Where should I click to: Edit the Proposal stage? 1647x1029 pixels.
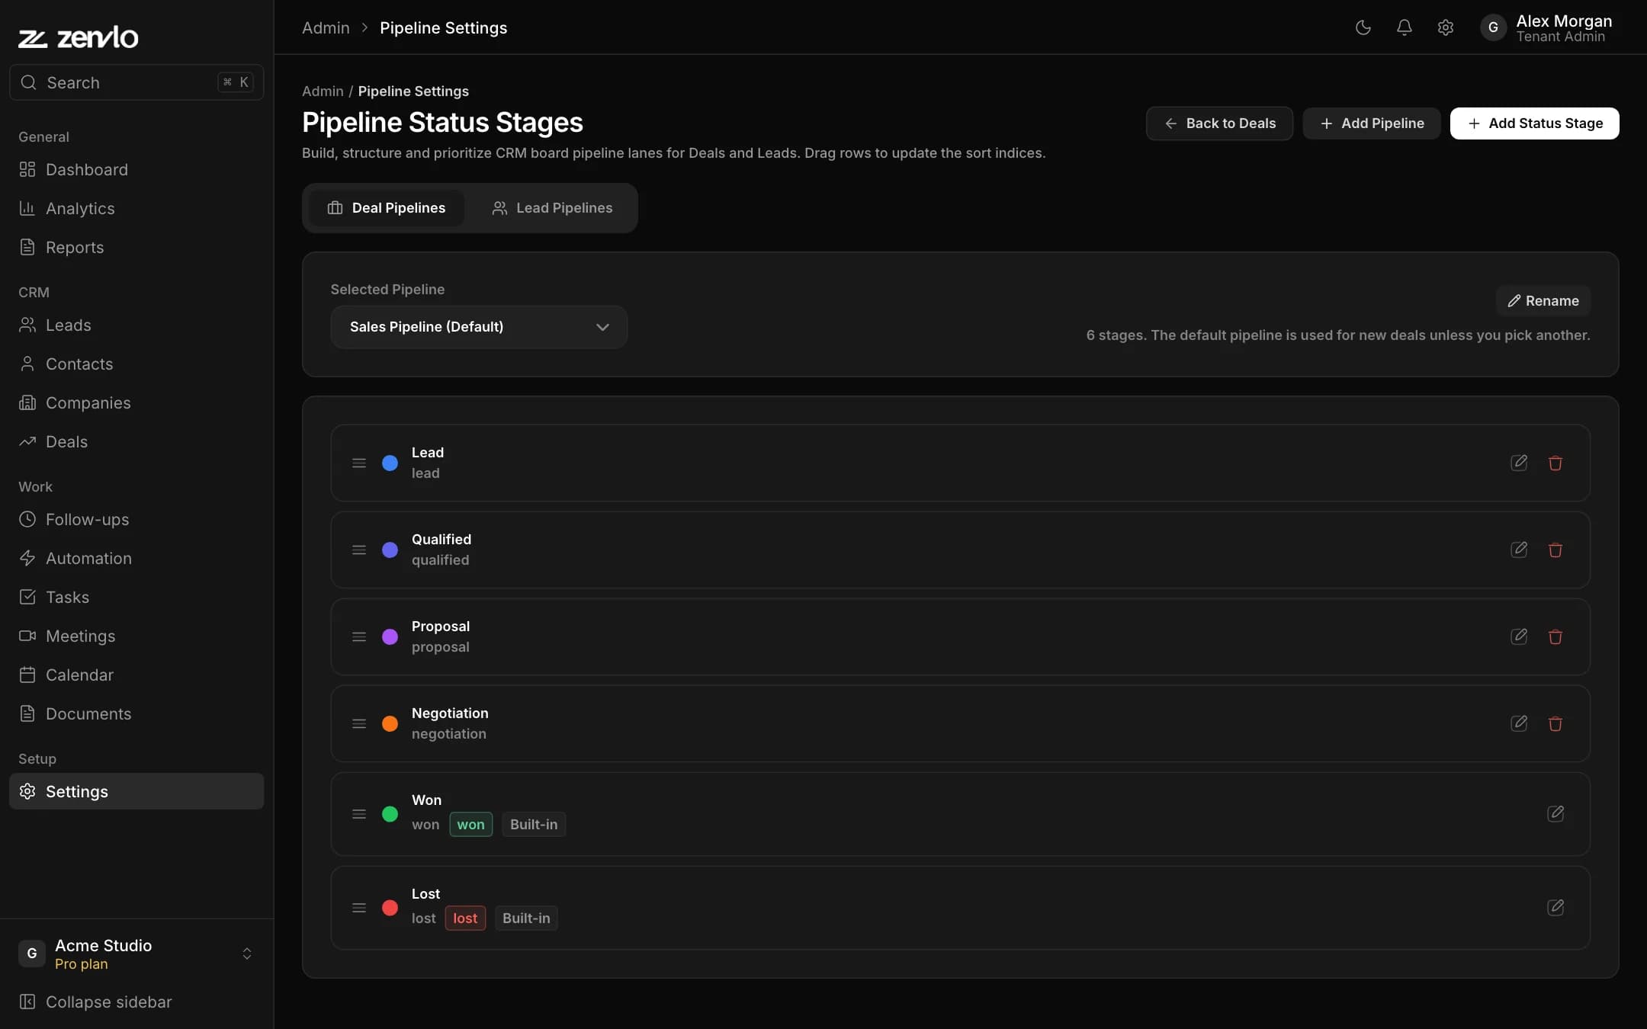(x=1519, y=636)
